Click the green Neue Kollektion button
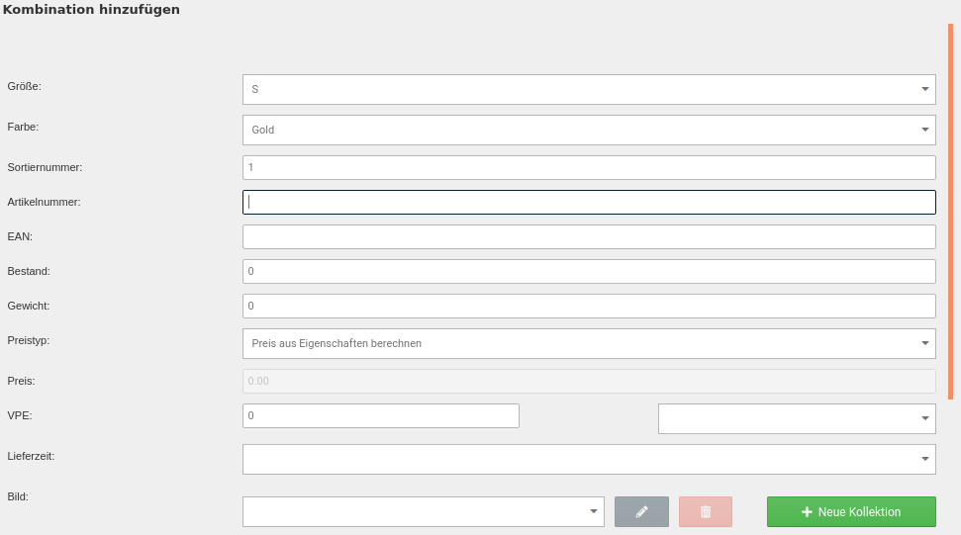 click(x=850, y=511)
